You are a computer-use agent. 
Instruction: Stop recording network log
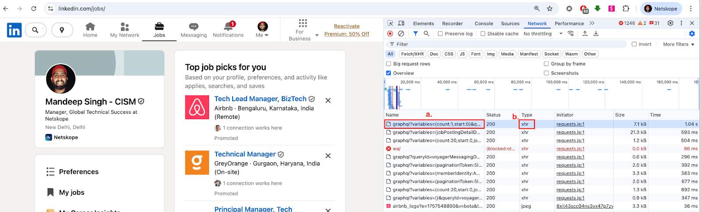coord(390,34)
